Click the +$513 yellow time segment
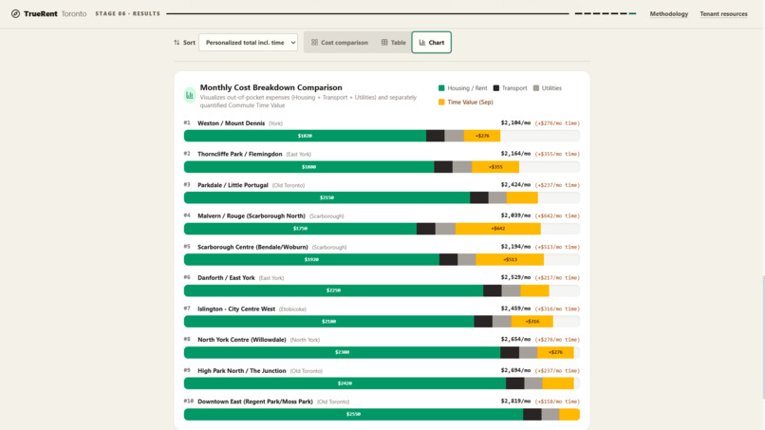Viewport: 765px width, 430px height. pyautogui.click(x=510, y=260)
